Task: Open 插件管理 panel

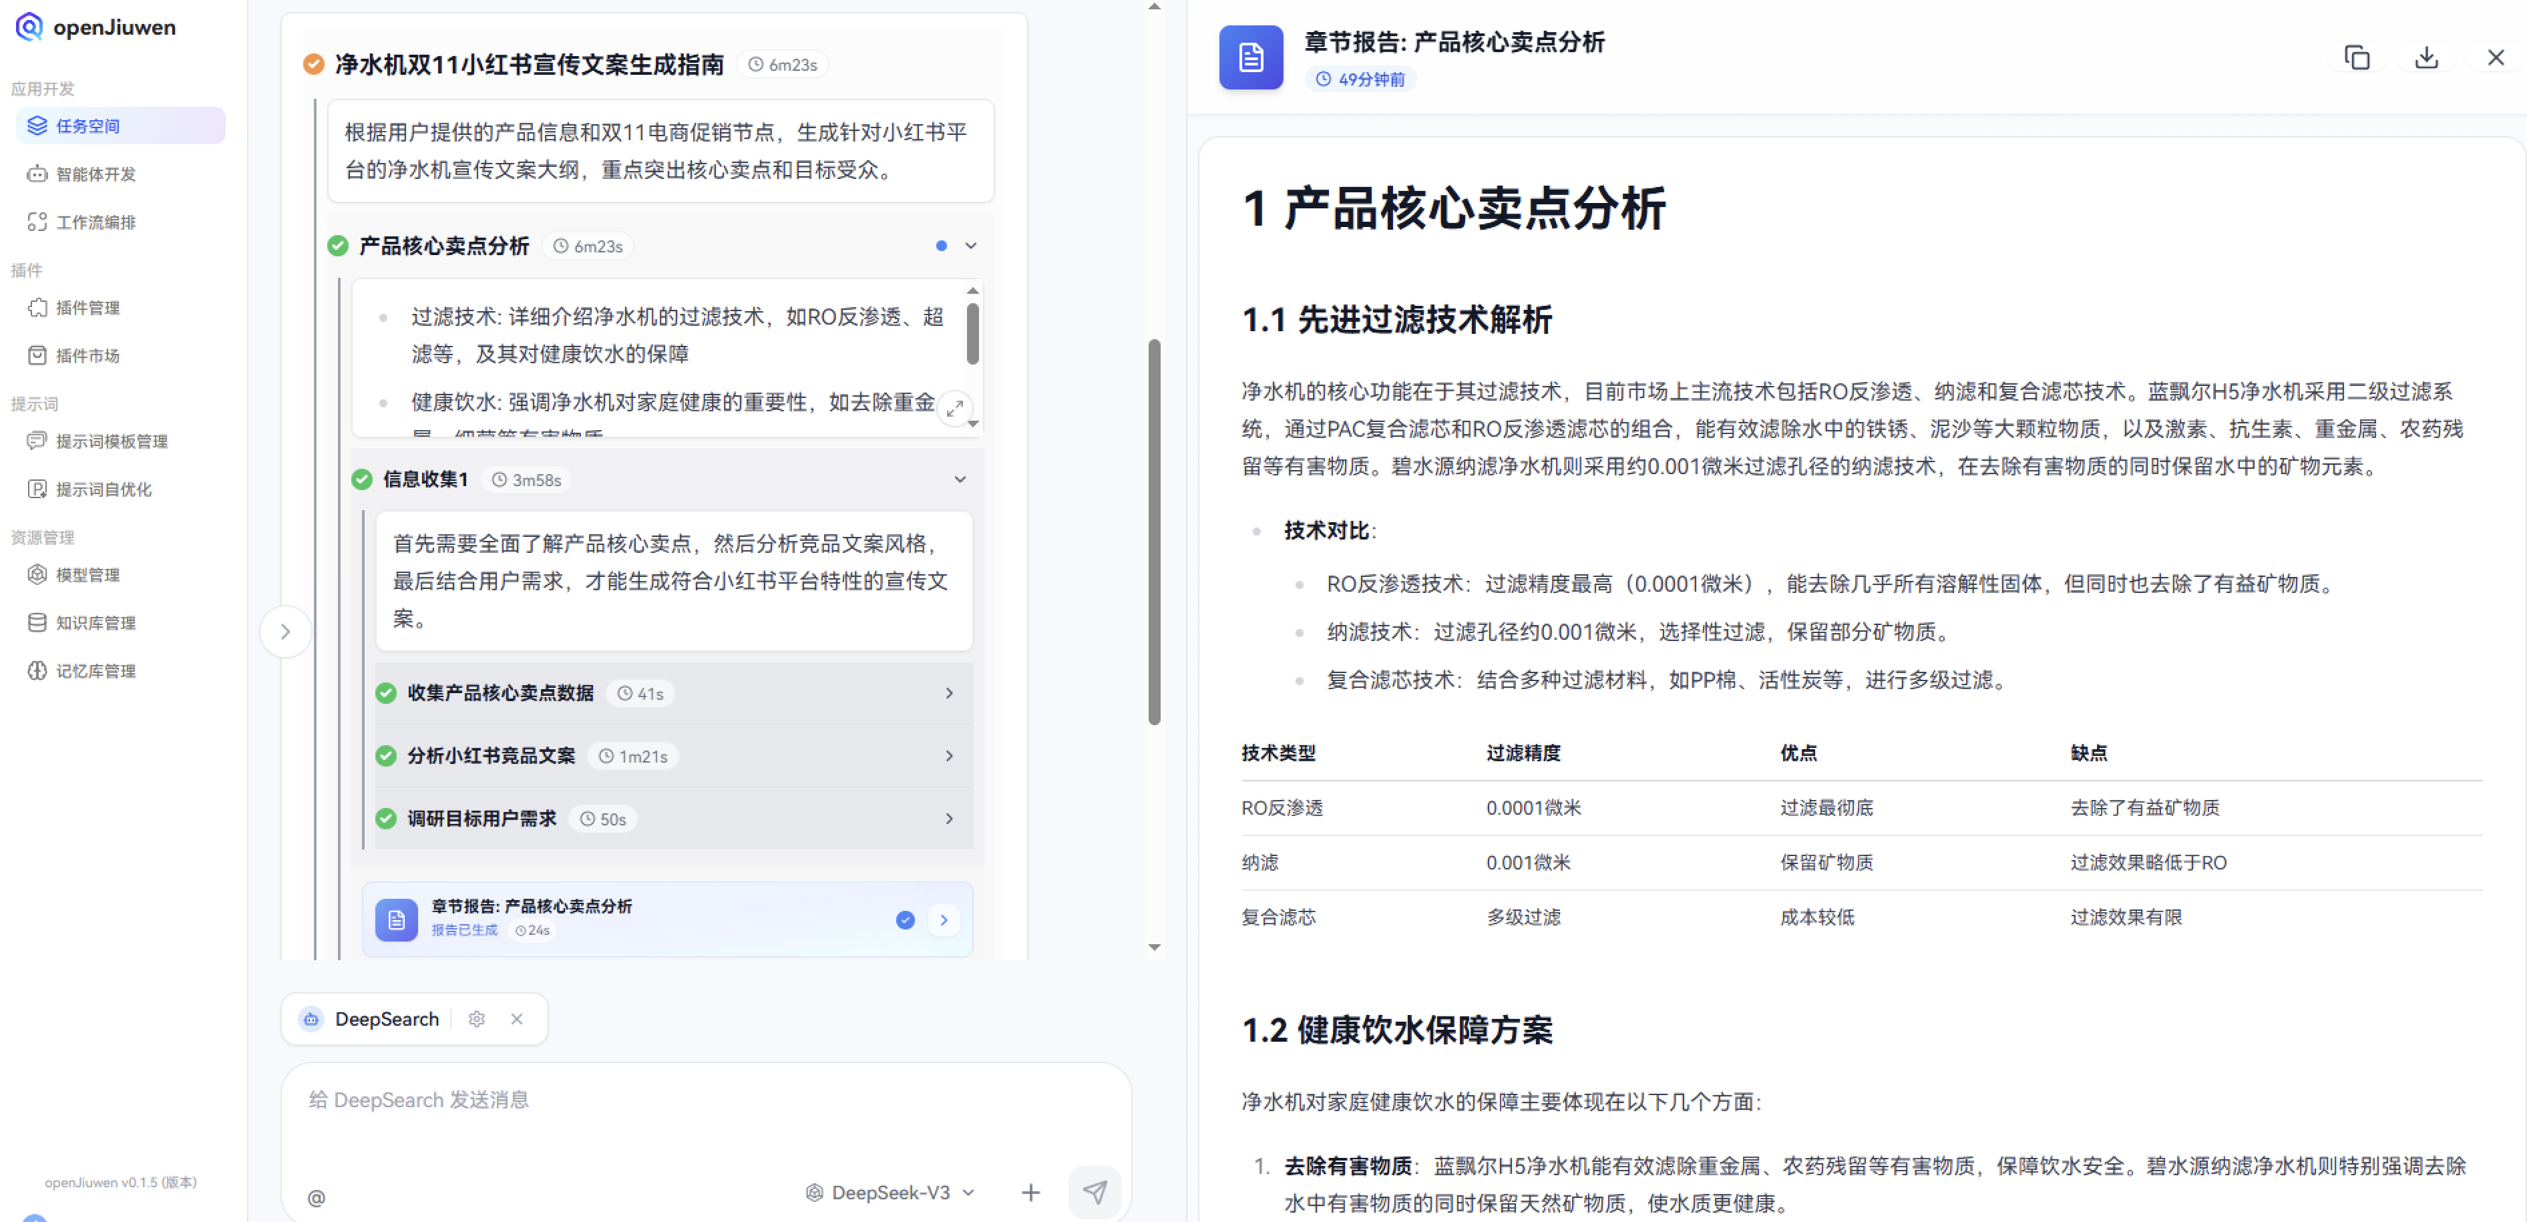Action: coord(89,307)
